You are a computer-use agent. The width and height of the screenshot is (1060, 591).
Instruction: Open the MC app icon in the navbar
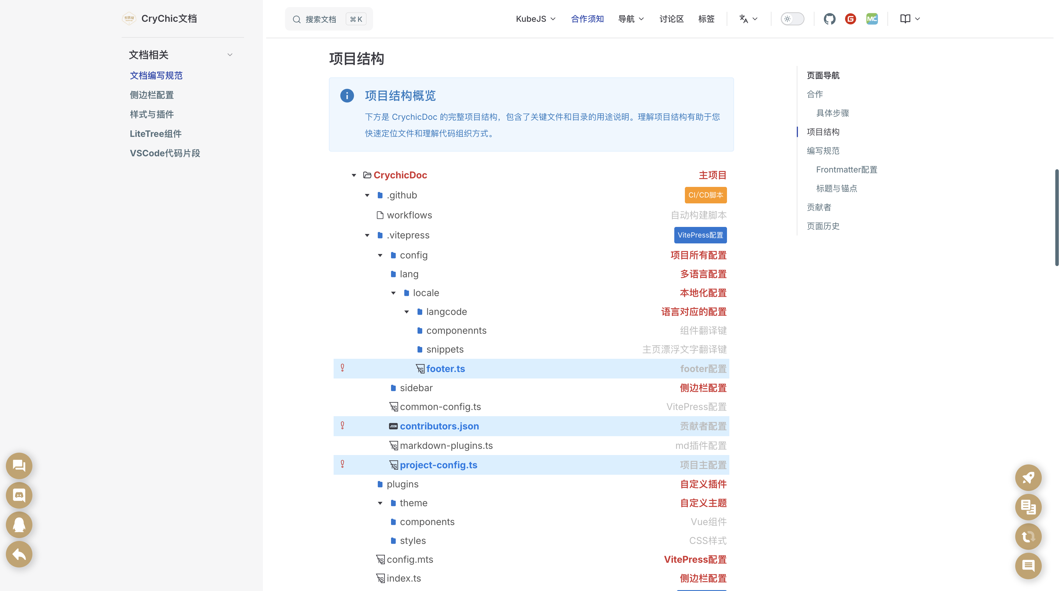[x=872, y=19]
